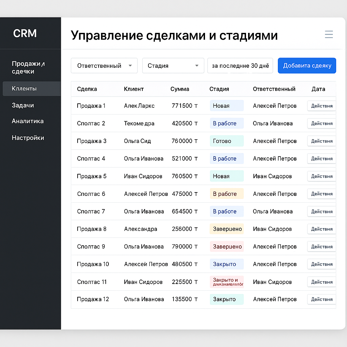The height and width of the screenshot is (347, 347).
Task: Click the Сполтас 7 deal name
Action: (x=91, y=211)
